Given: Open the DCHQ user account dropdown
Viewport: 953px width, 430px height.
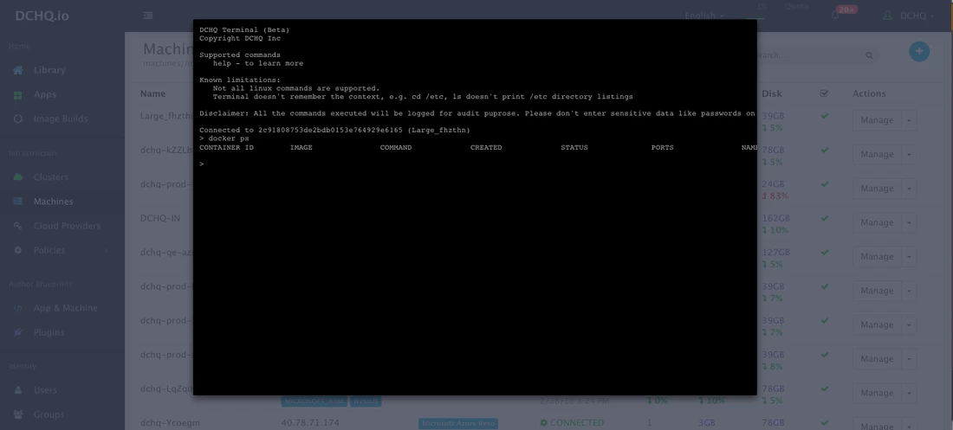Looking at the screenshot, I should pos(910,16).
